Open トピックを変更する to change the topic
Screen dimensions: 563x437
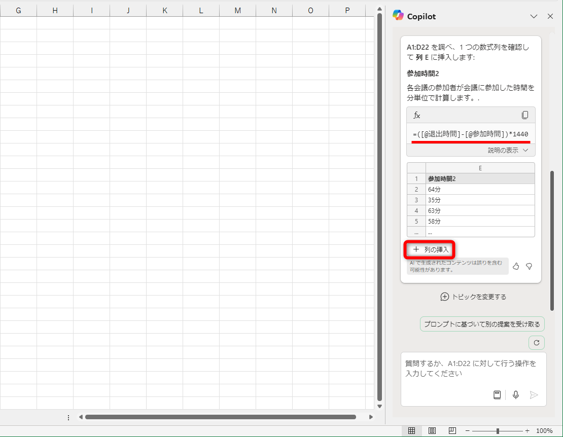click(473, 297)
